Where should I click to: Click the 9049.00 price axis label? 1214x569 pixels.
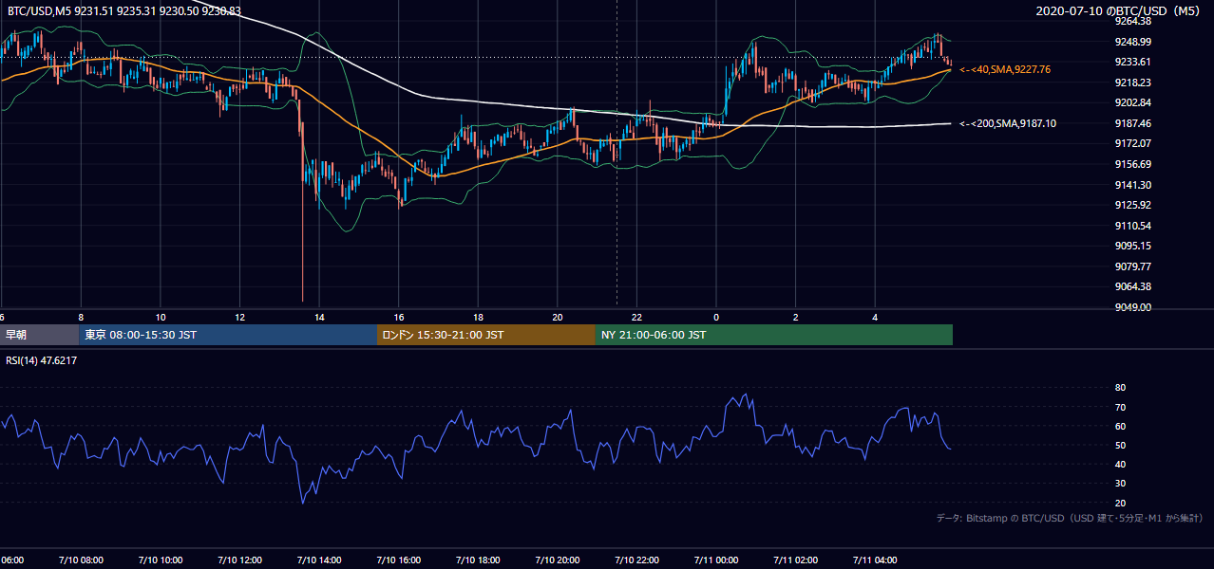coord(1132,307)
